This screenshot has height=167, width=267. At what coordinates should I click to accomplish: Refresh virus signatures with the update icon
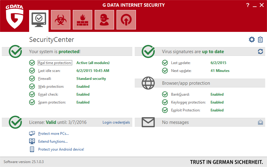(260, 52)
